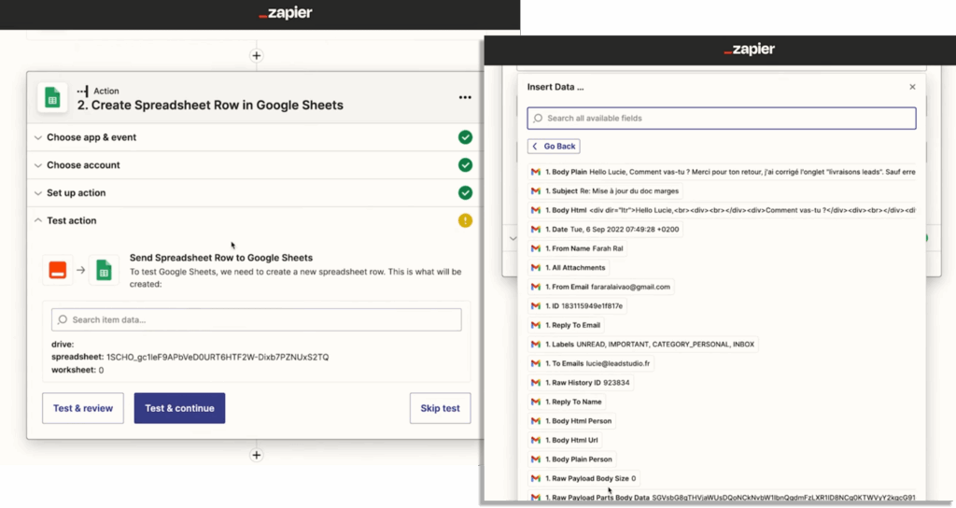Click the green check next to Set up action

click(465, 192)
